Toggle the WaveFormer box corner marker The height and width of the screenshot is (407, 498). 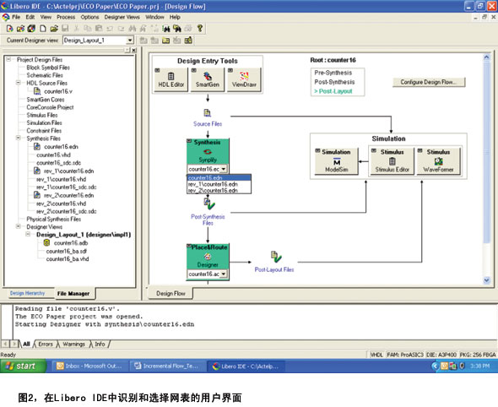pos(420,150)
